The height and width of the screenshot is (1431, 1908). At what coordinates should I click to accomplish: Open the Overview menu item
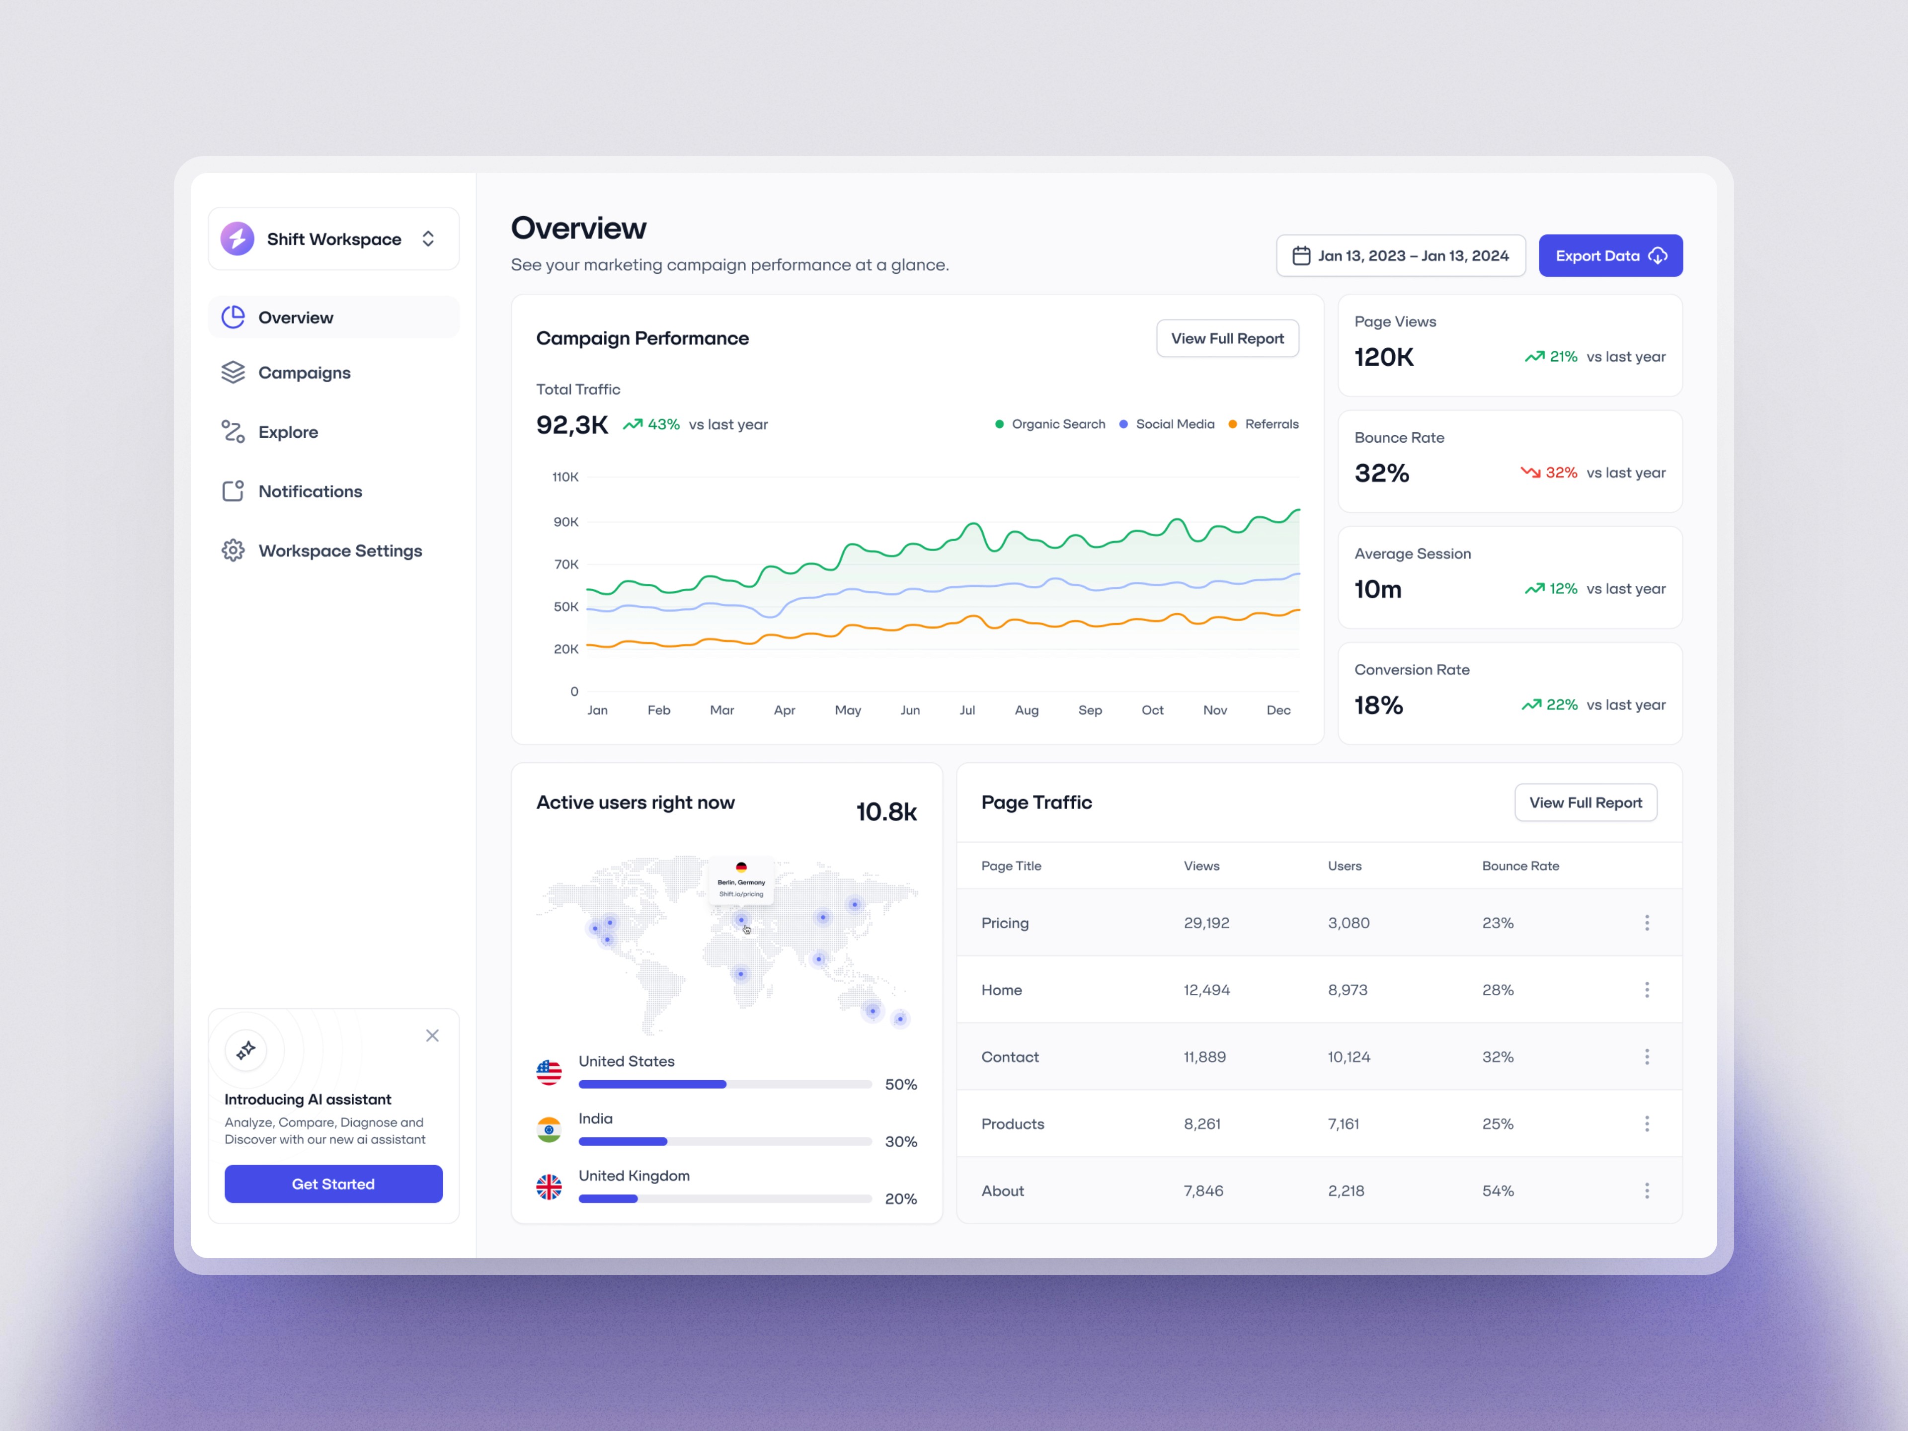[x=334, y=318]
